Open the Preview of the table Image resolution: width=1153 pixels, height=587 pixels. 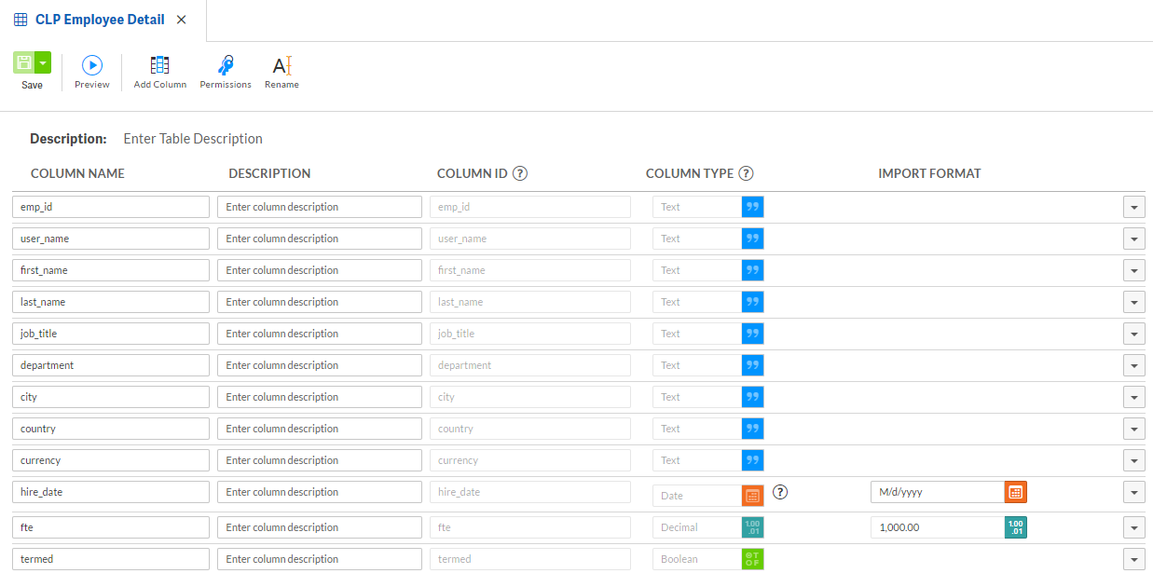click(91, 64)
